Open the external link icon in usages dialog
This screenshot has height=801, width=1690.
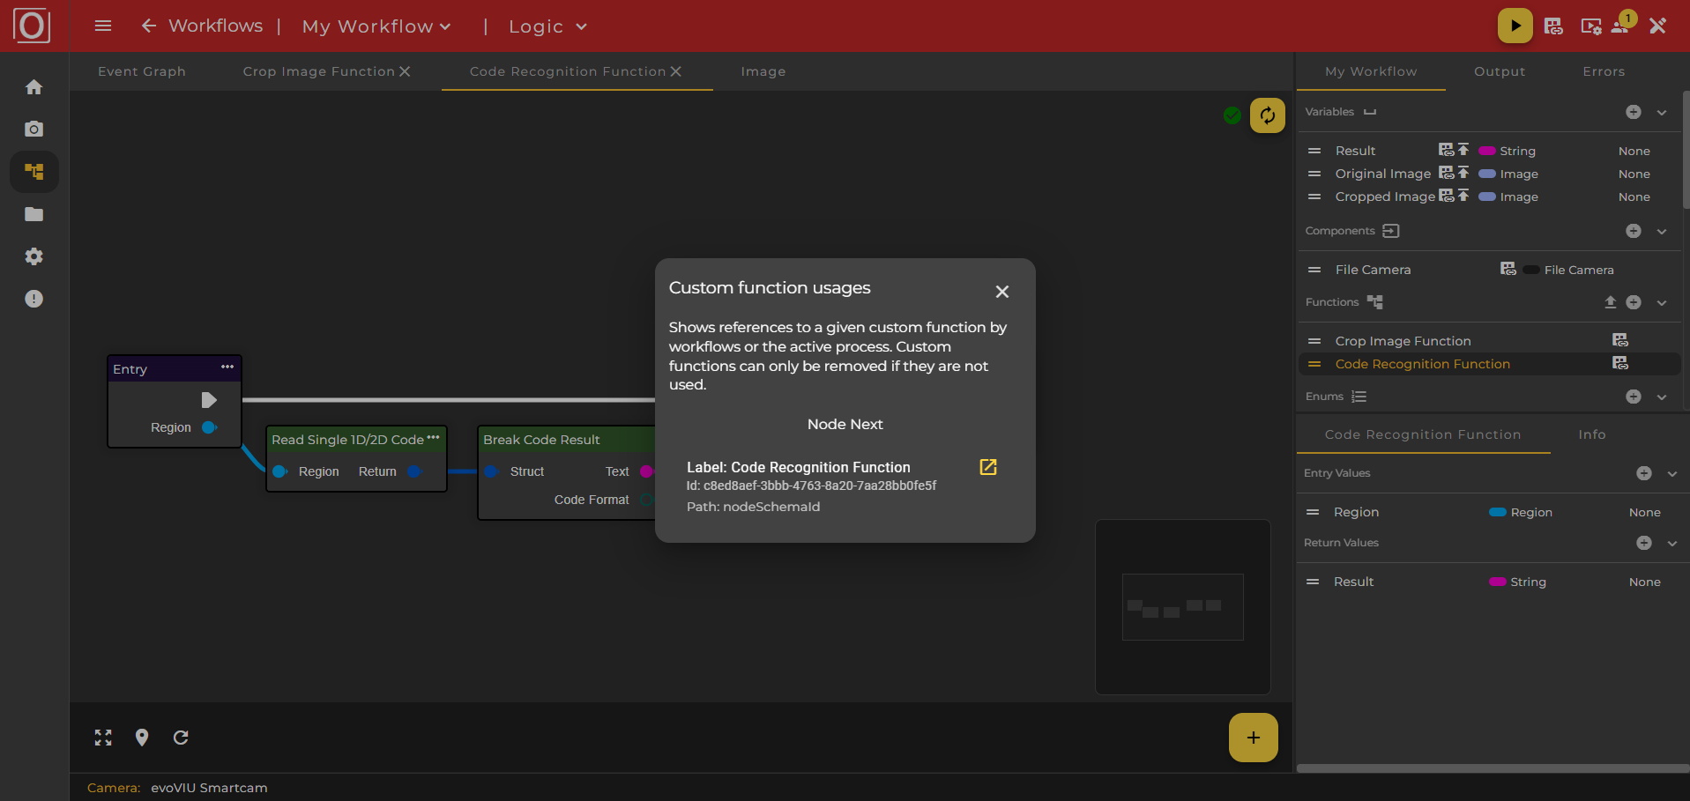click(x=987, y=467)
